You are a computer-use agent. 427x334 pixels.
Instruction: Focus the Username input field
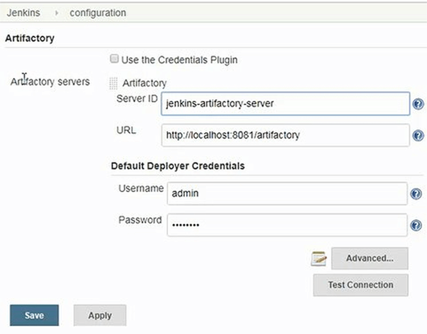tap(287, 194)
